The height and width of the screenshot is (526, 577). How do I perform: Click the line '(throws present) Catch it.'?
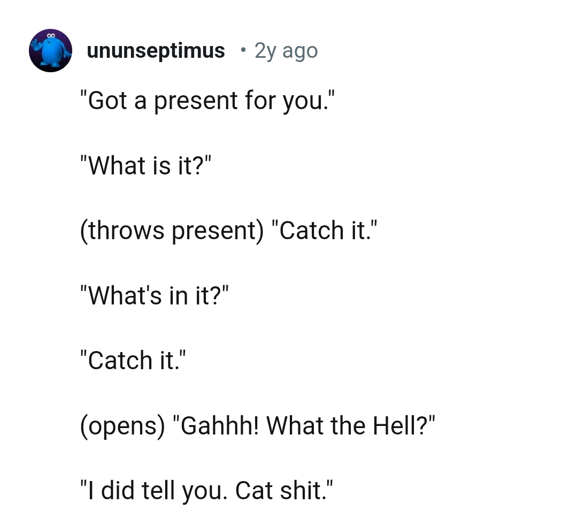[230, 230]
